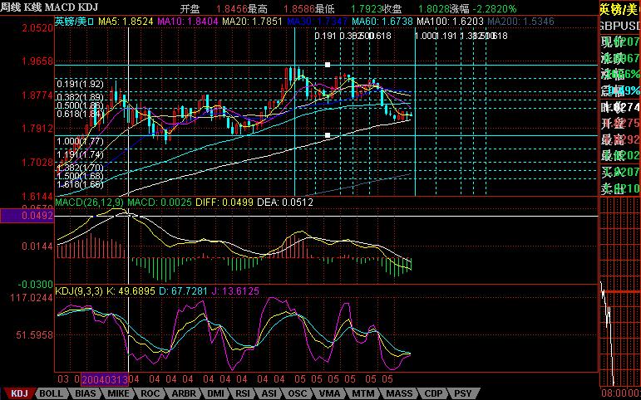Image resolution: width=641 pixels, height=400 pixels.
Task: Click the 1.7912 price axis label
Action: (37, 129)
